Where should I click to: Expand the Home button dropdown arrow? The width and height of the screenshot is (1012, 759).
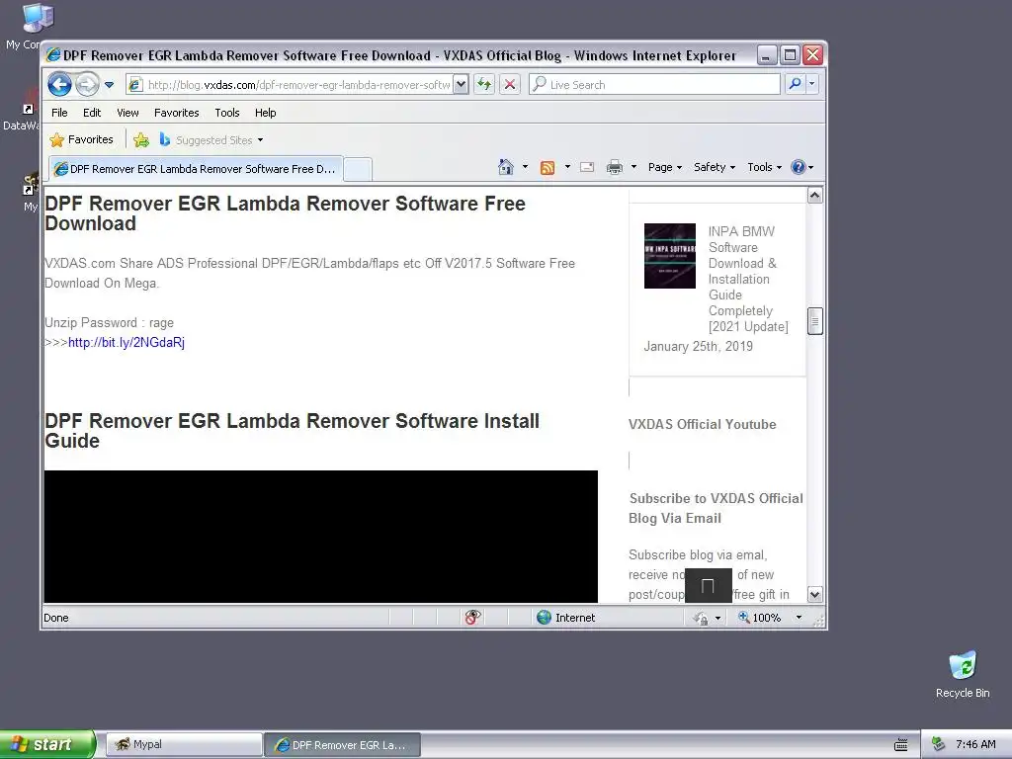click(526, 167)
